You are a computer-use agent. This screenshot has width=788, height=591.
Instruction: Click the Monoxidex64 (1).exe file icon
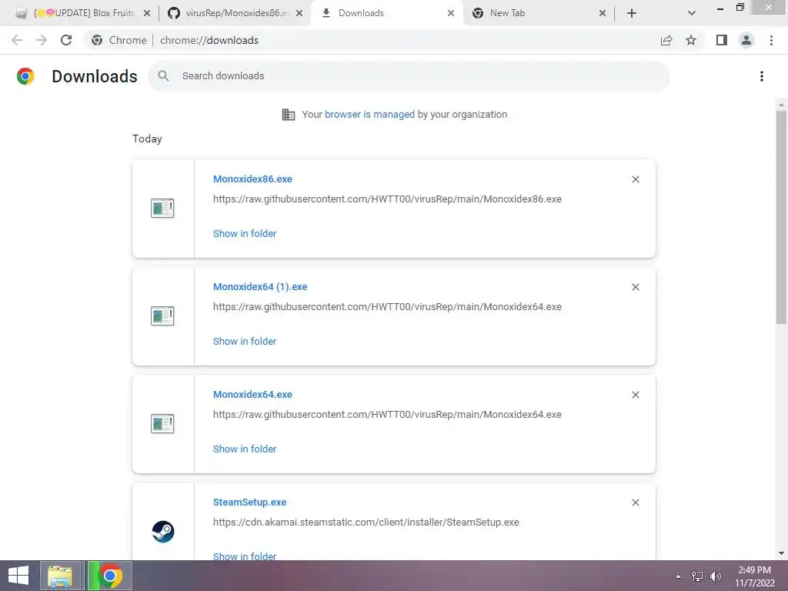pos(162,316)
